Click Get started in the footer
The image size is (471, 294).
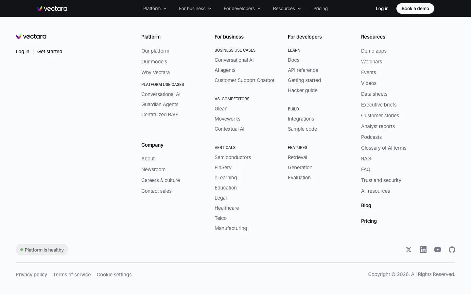(x=50, y=52)
